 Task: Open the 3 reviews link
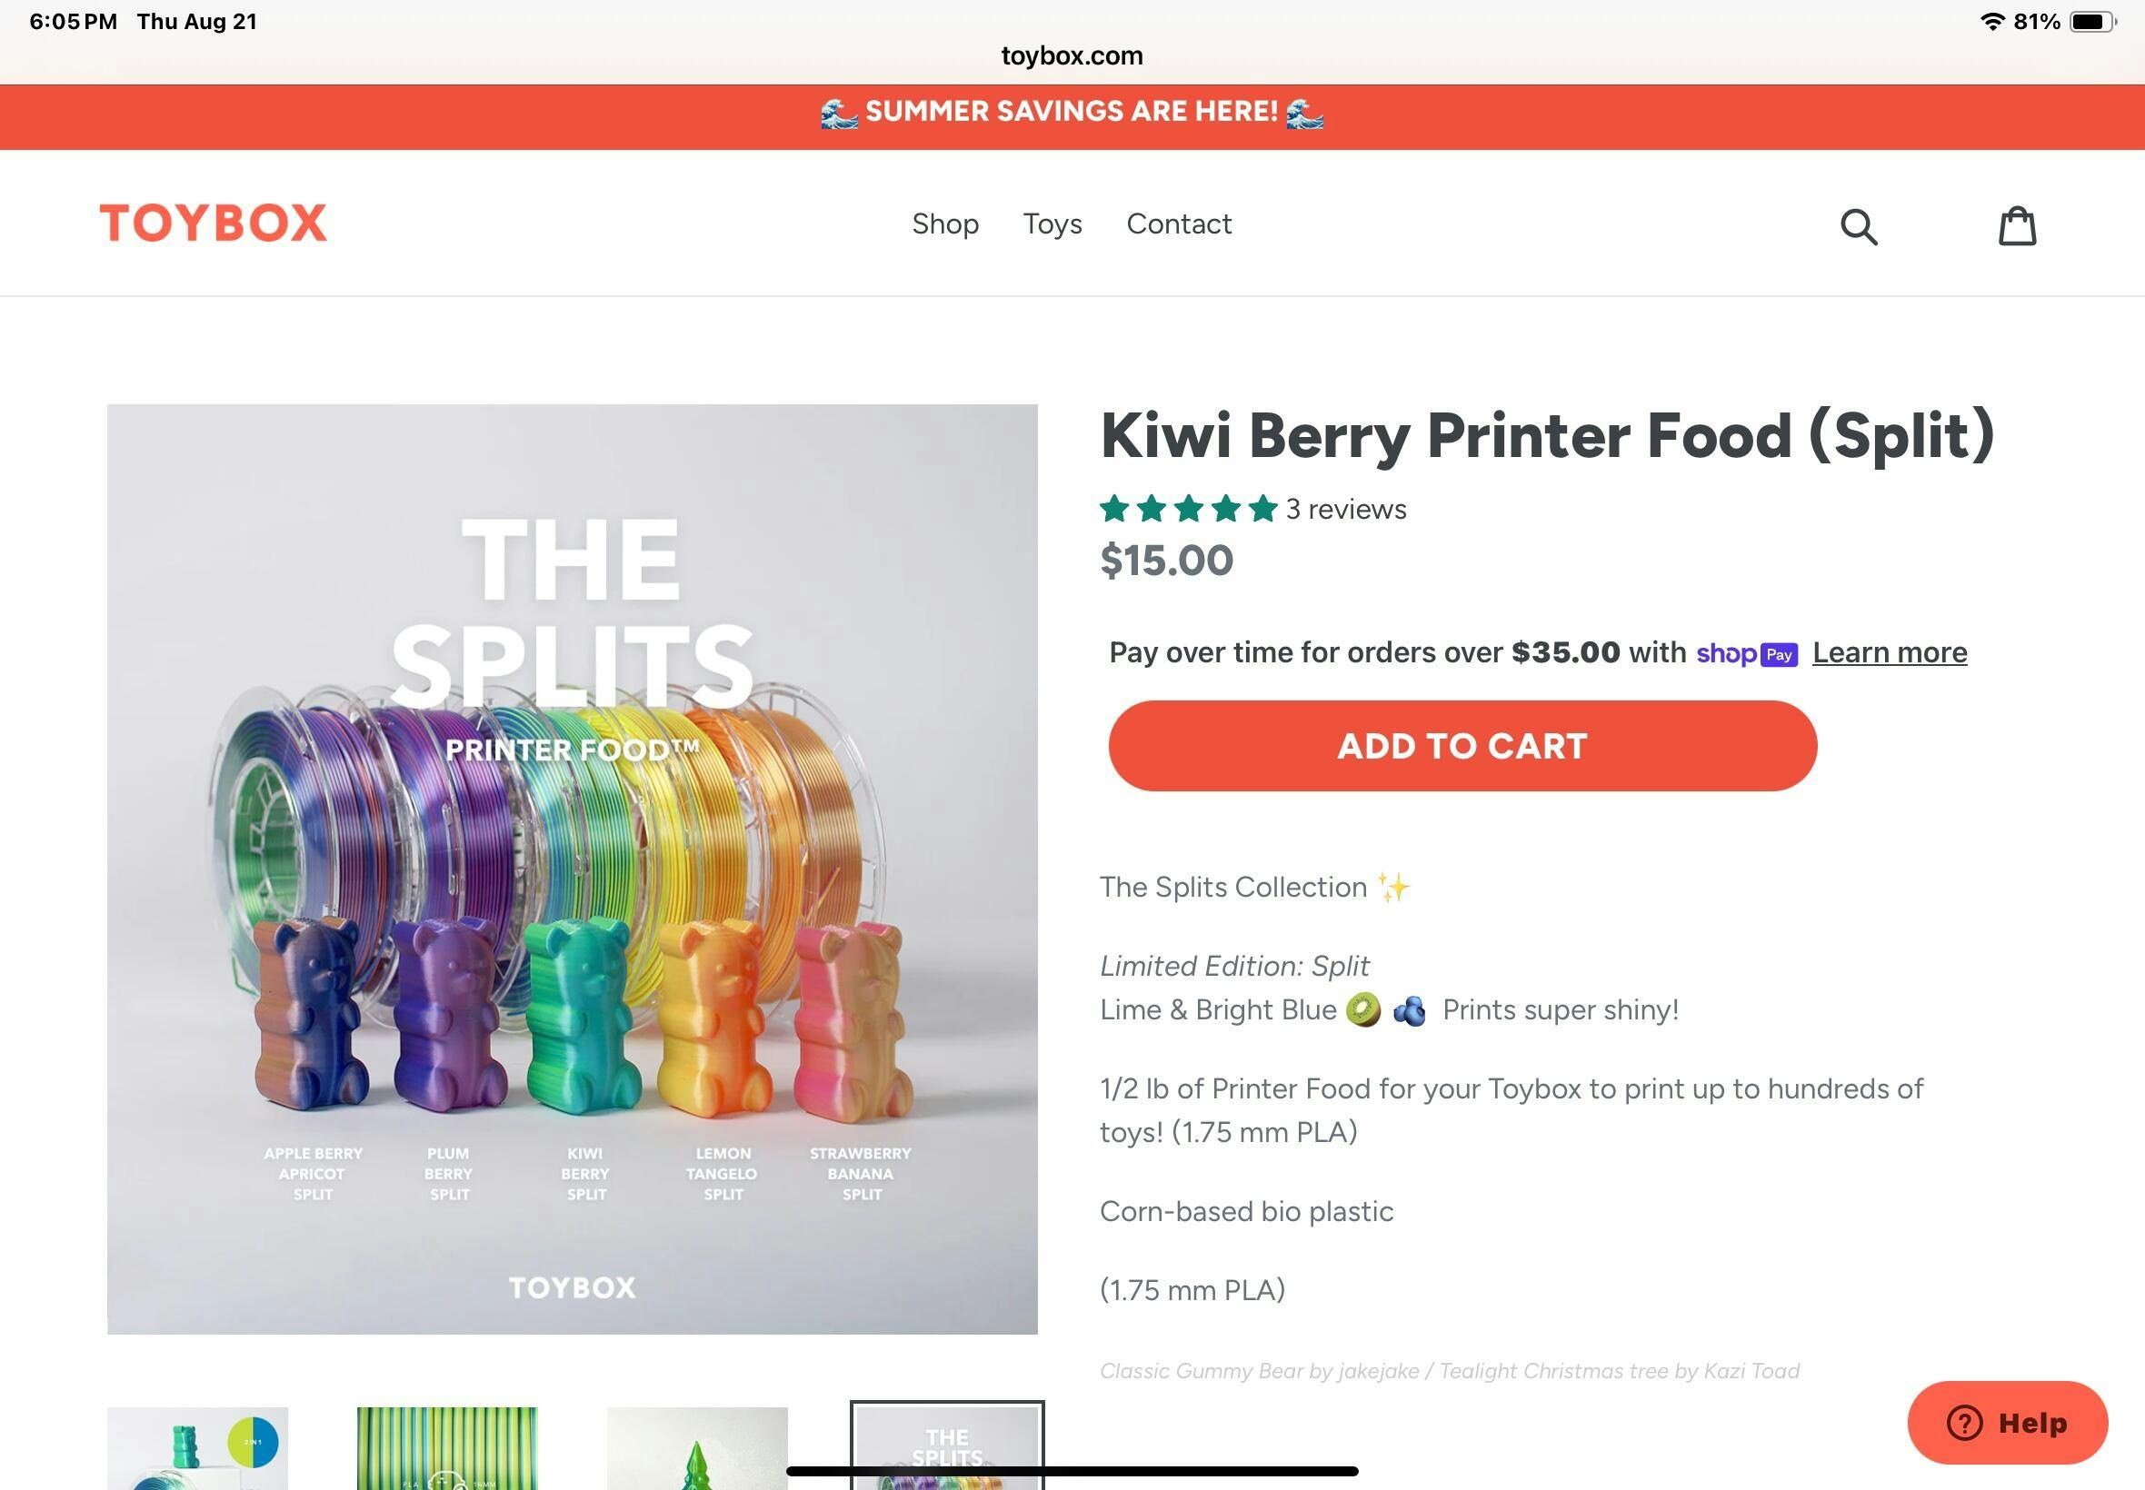click(x=1346, y=509)
